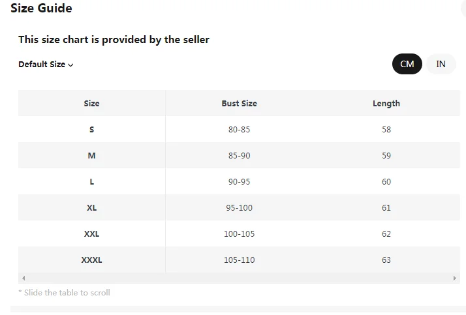Select the L size row label

pos(91,181)
